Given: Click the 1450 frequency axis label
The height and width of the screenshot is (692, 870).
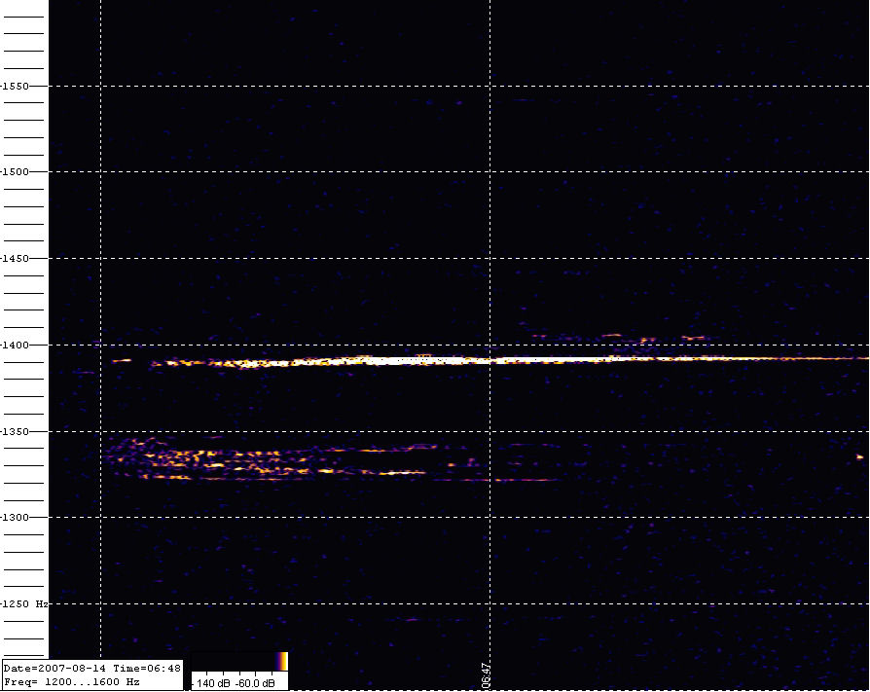Looking at the screenshot, I should tap(16, 259).
